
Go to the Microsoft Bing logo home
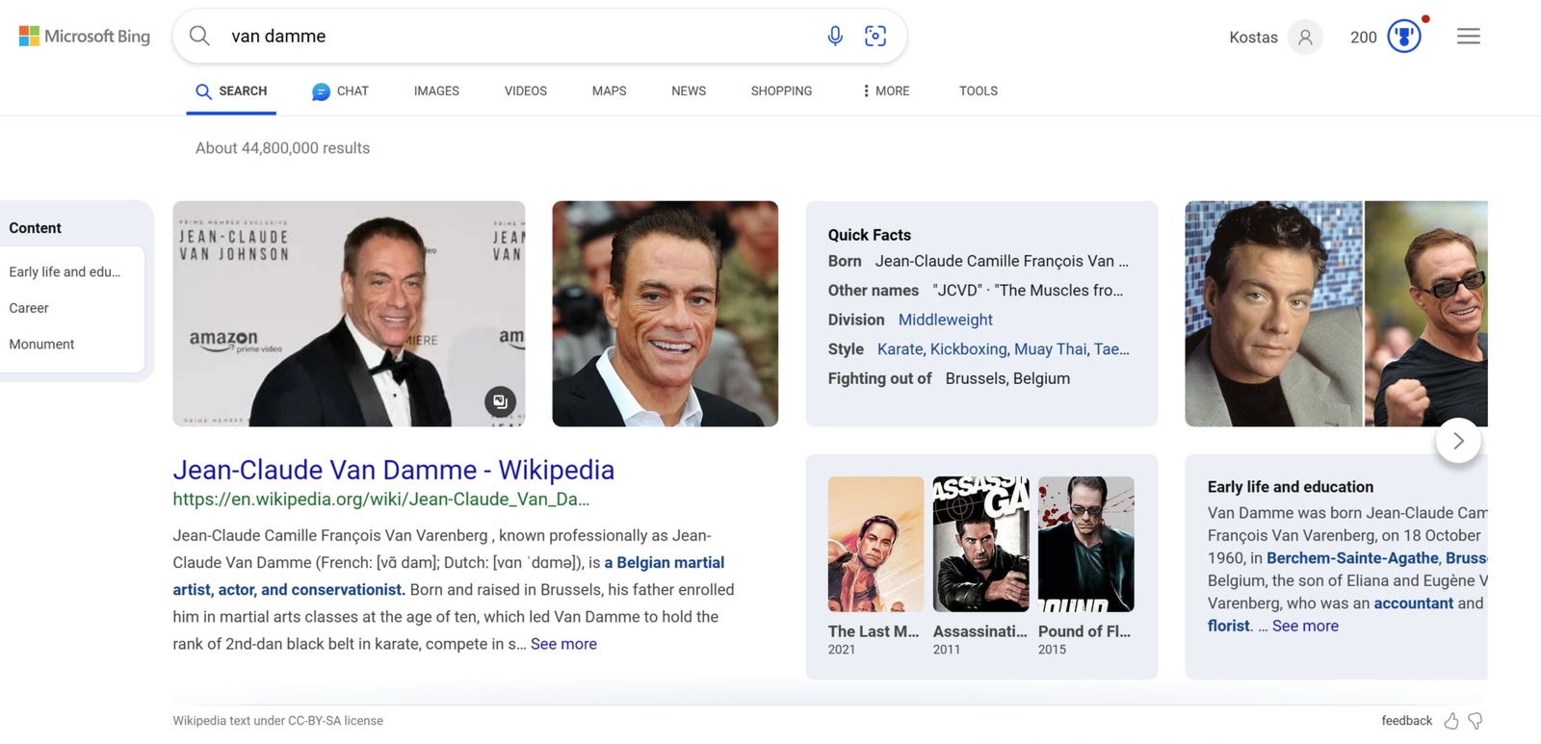coord(85,37)
